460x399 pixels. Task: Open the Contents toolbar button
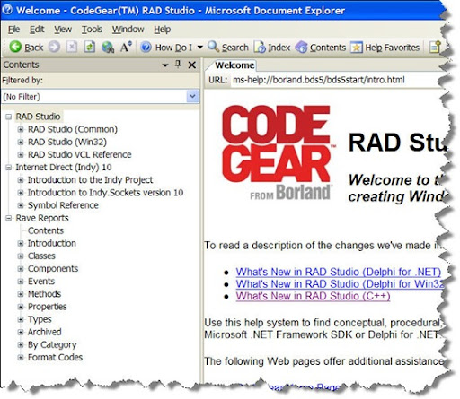pos(321,47)
